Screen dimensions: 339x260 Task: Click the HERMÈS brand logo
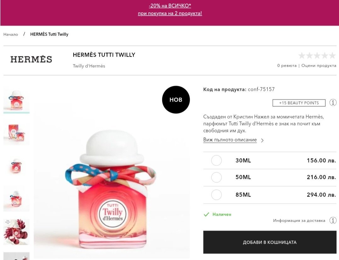pyautogui.click(x=31, y=59)
